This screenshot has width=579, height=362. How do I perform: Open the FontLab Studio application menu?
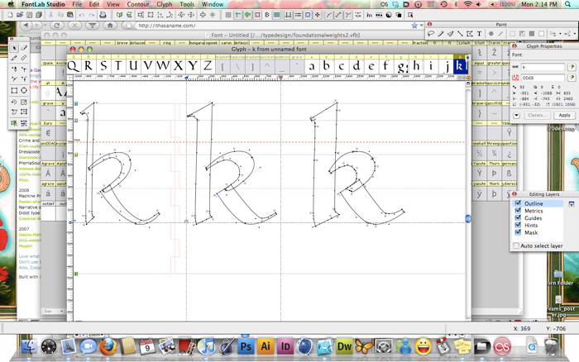pos(43,4)
